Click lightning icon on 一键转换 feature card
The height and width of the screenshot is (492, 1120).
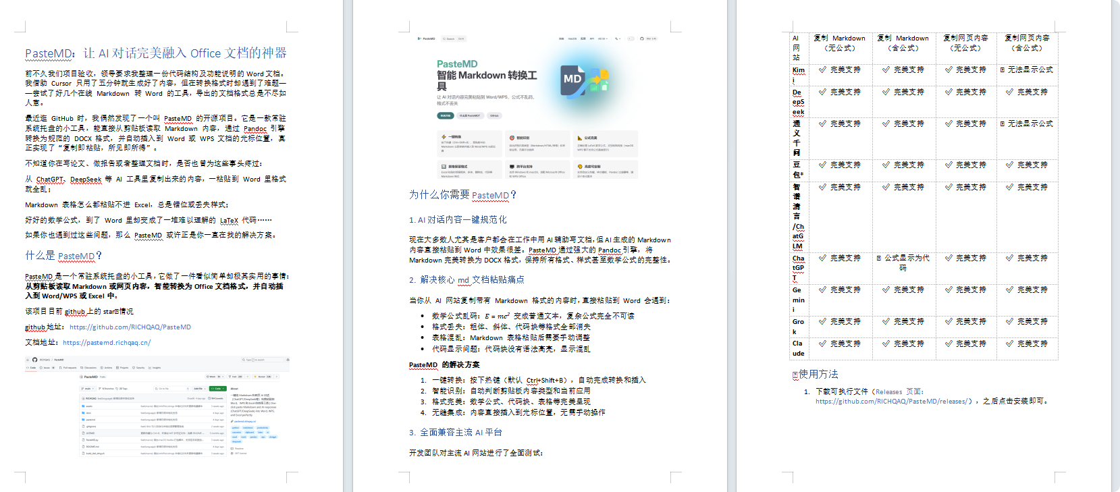click(444, 137)
